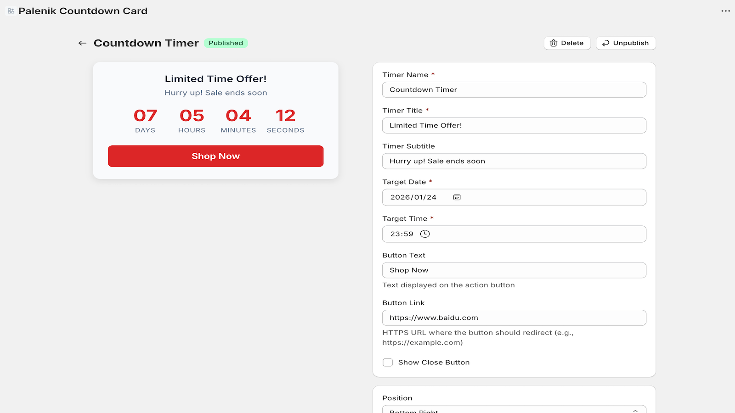Click the 07 DAYS countdown segment
The width and height of the screenshot is (735, 413).
tap(145, 120)
